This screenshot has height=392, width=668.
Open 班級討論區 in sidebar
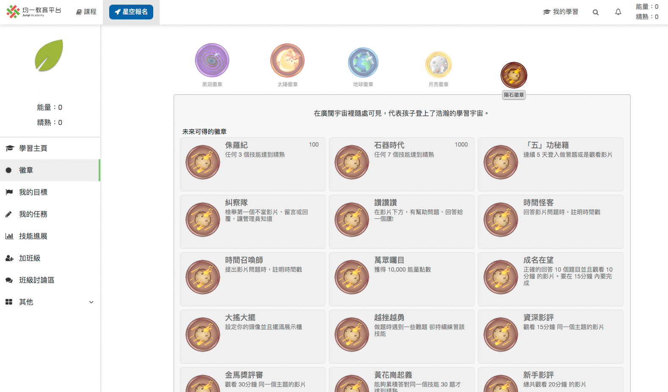[x=36, y=280]
